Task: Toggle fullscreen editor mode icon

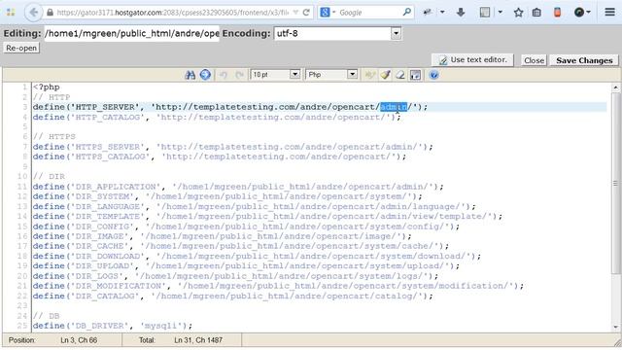Action: pyautogui.click(x=415, y=75)
